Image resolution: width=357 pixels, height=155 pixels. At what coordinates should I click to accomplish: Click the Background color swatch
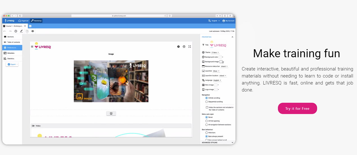(220, 57)
